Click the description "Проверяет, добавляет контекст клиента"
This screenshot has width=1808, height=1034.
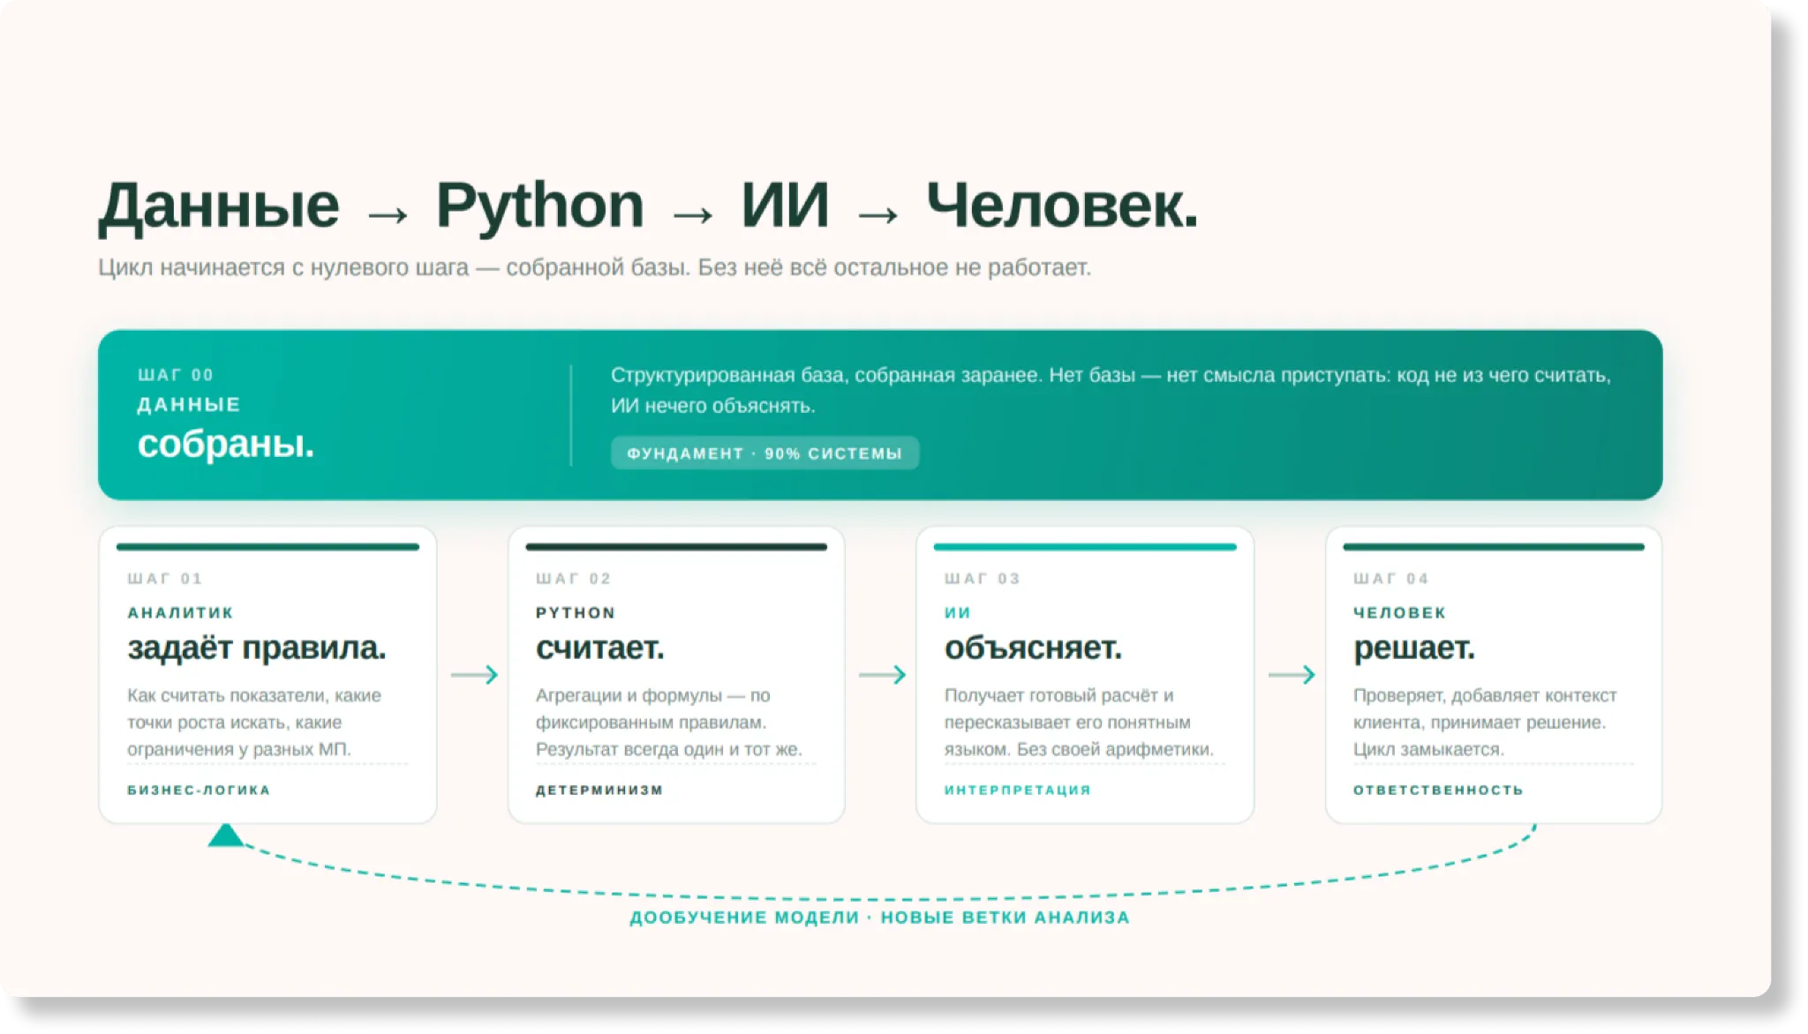point(1485,722)
